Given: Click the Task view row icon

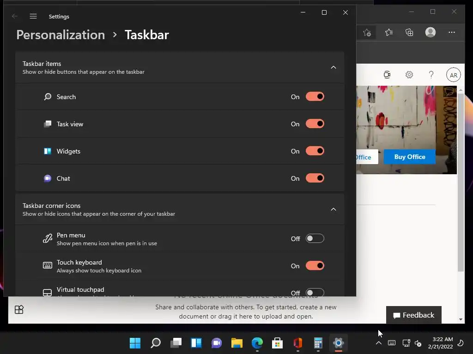Looking at the screenshot, I should tap(48, 124).
